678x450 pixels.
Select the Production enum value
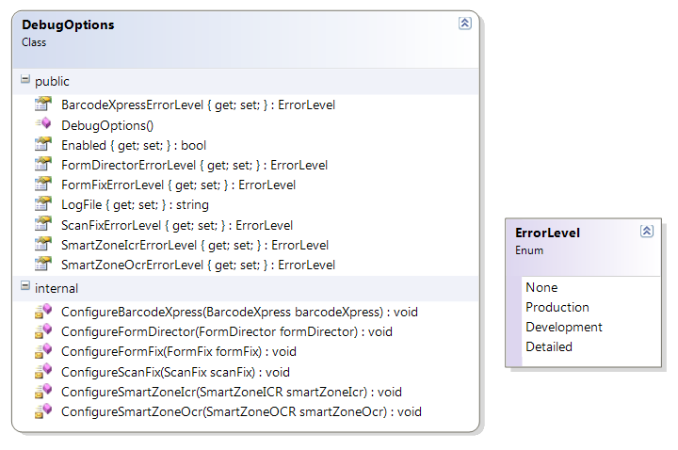coord(557,307)
